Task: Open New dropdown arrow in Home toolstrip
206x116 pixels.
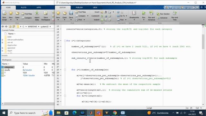Action: (x=11, y=20)
